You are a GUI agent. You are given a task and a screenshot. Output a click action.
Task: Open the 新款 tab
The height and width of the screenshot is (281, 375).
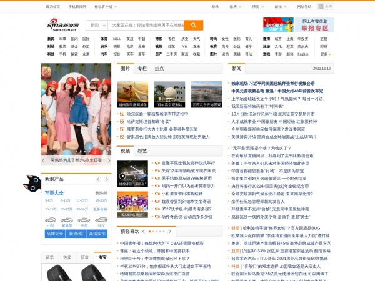click(x=85, y=257)
